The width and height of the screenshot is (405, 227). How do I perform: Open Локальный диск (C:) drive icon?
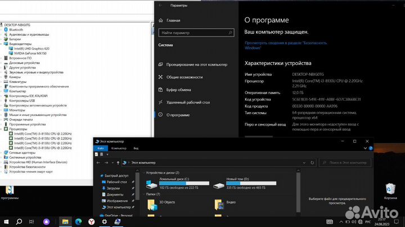point(152,184)
